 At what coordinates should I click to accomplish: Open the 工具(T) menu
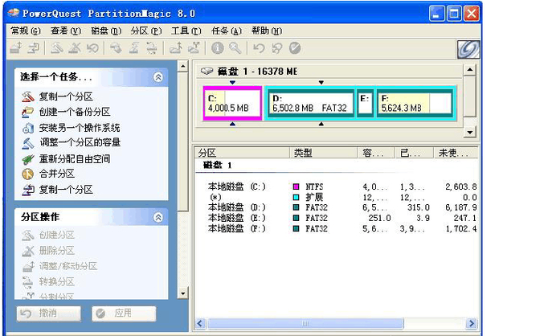coord(186,31)
